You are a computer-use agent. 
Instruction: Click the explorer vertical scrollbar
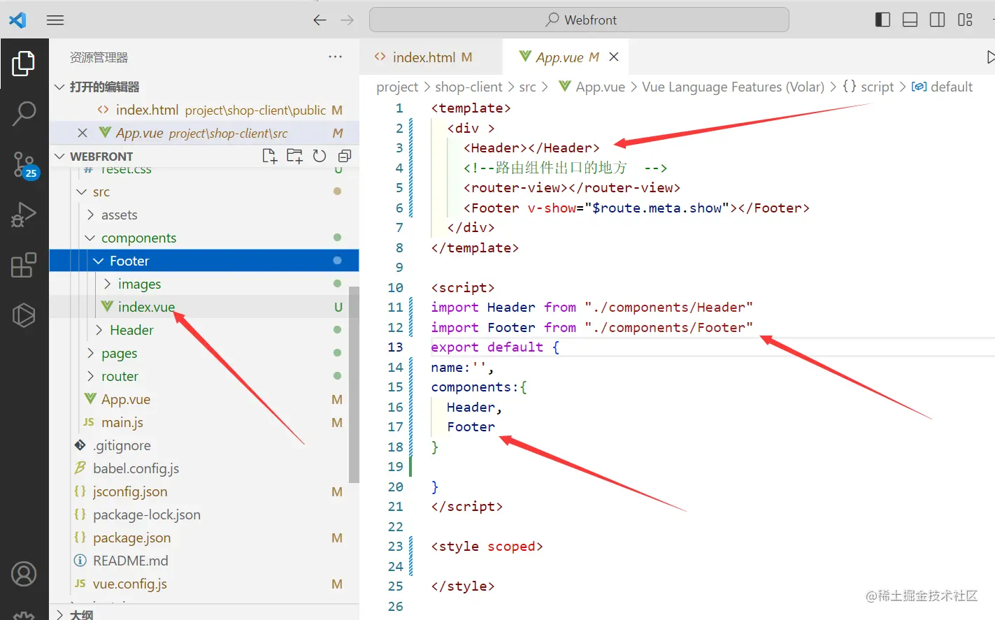[x=354, y=384]
